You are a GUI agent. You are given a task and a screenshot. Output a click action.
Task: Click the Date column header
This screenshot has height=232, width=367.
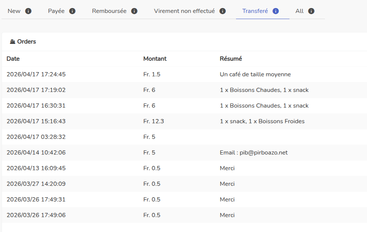pyautogui.click(x=13, y=59)
